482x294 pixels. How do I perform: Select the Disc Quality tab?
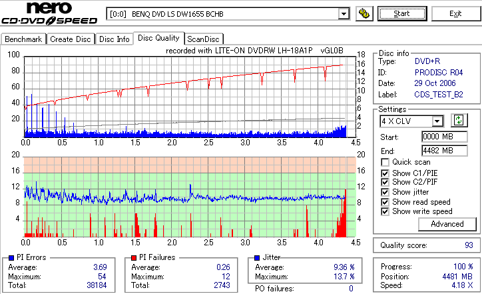(x=158, y=38)
